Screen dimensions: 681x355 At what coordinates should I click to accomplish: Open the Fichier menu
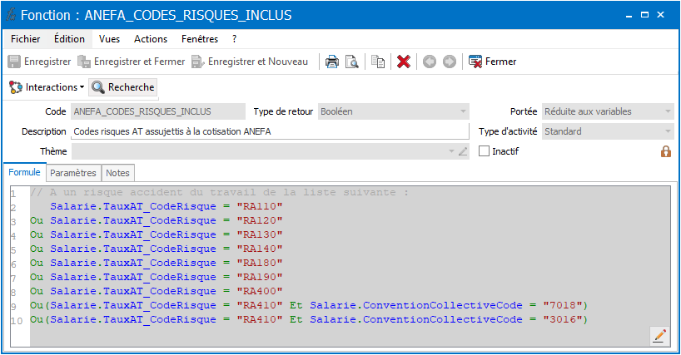pyautogui.click(x=26, y=39)
